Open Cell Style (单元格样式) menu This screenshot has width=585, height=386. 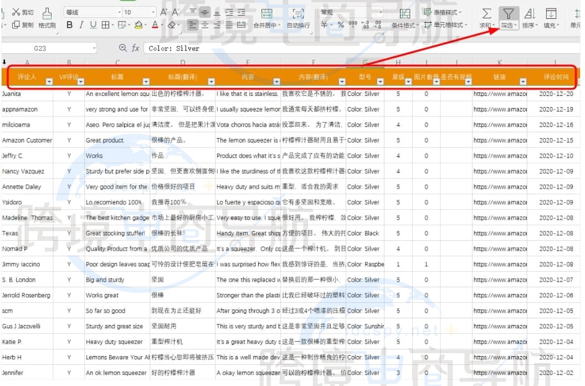(445, 24)
